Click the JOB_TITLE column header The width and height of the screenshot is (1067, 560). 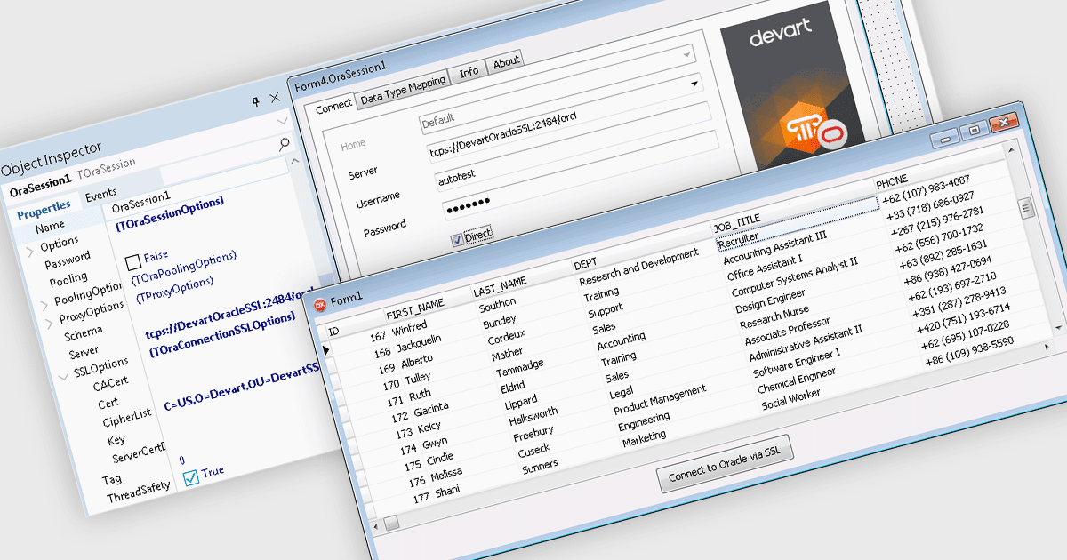[x=737, y=224]
